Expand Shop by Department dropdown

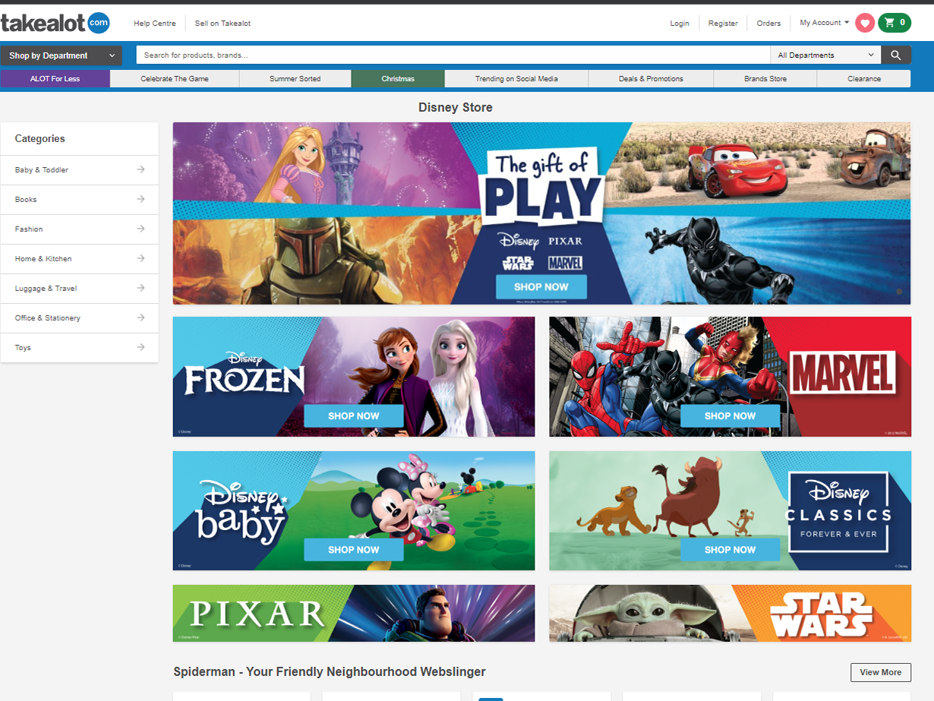[62, 55]
